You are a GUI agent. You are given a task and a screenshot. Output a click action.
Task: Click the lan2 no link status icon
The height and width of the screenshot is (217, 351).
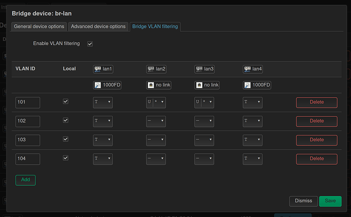click(151, 85)
